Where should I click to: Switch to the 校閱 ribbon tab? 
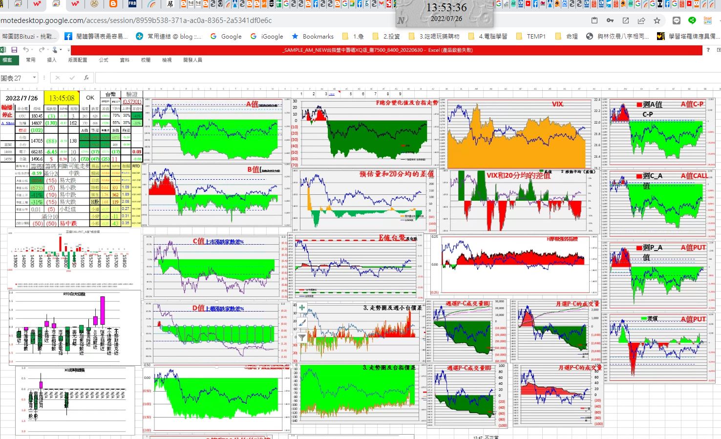pyautogui.click(x=146, y=60)
